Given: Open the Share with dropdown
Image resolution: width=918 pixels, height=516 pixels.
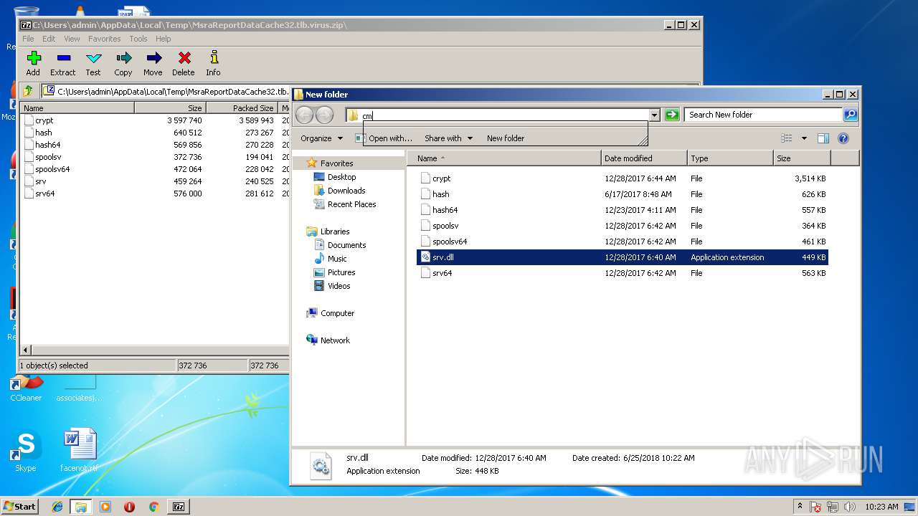Looking at the screenshot, I should (x=449, y=138).
